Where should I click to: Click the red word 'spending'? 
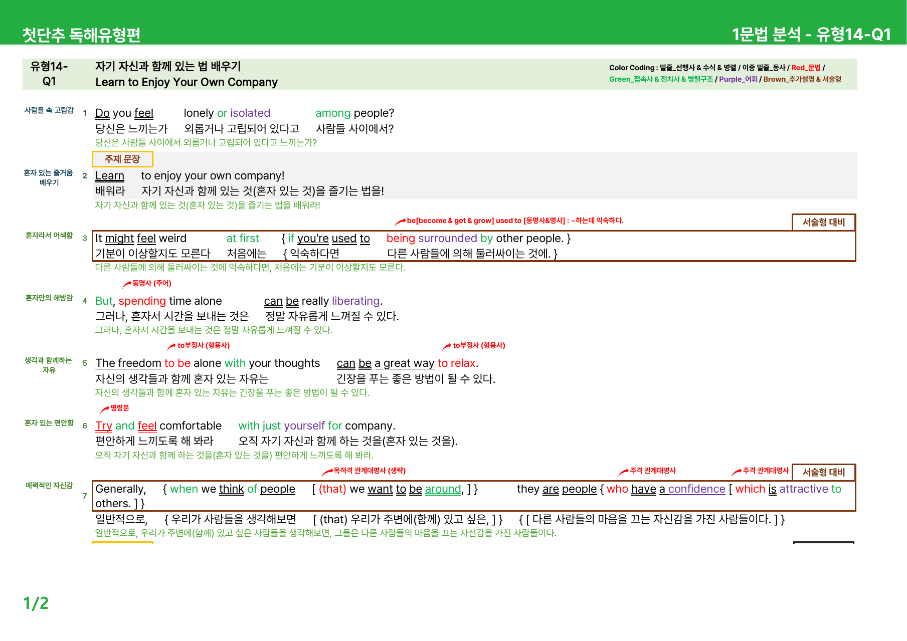pyautogui.click(x=142, y=301)
